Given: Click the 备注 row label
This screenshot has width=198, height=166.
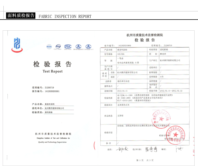Looking at the screenshot, I should pyautogui.click(x=108, y=143).
